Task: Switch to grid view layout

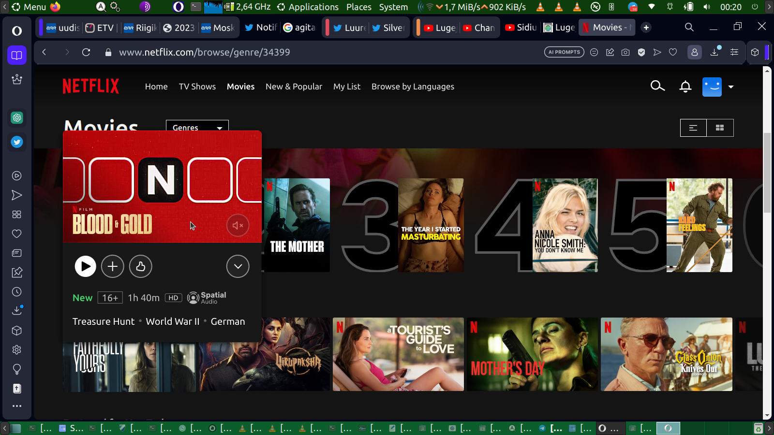Action: point(720,128)
